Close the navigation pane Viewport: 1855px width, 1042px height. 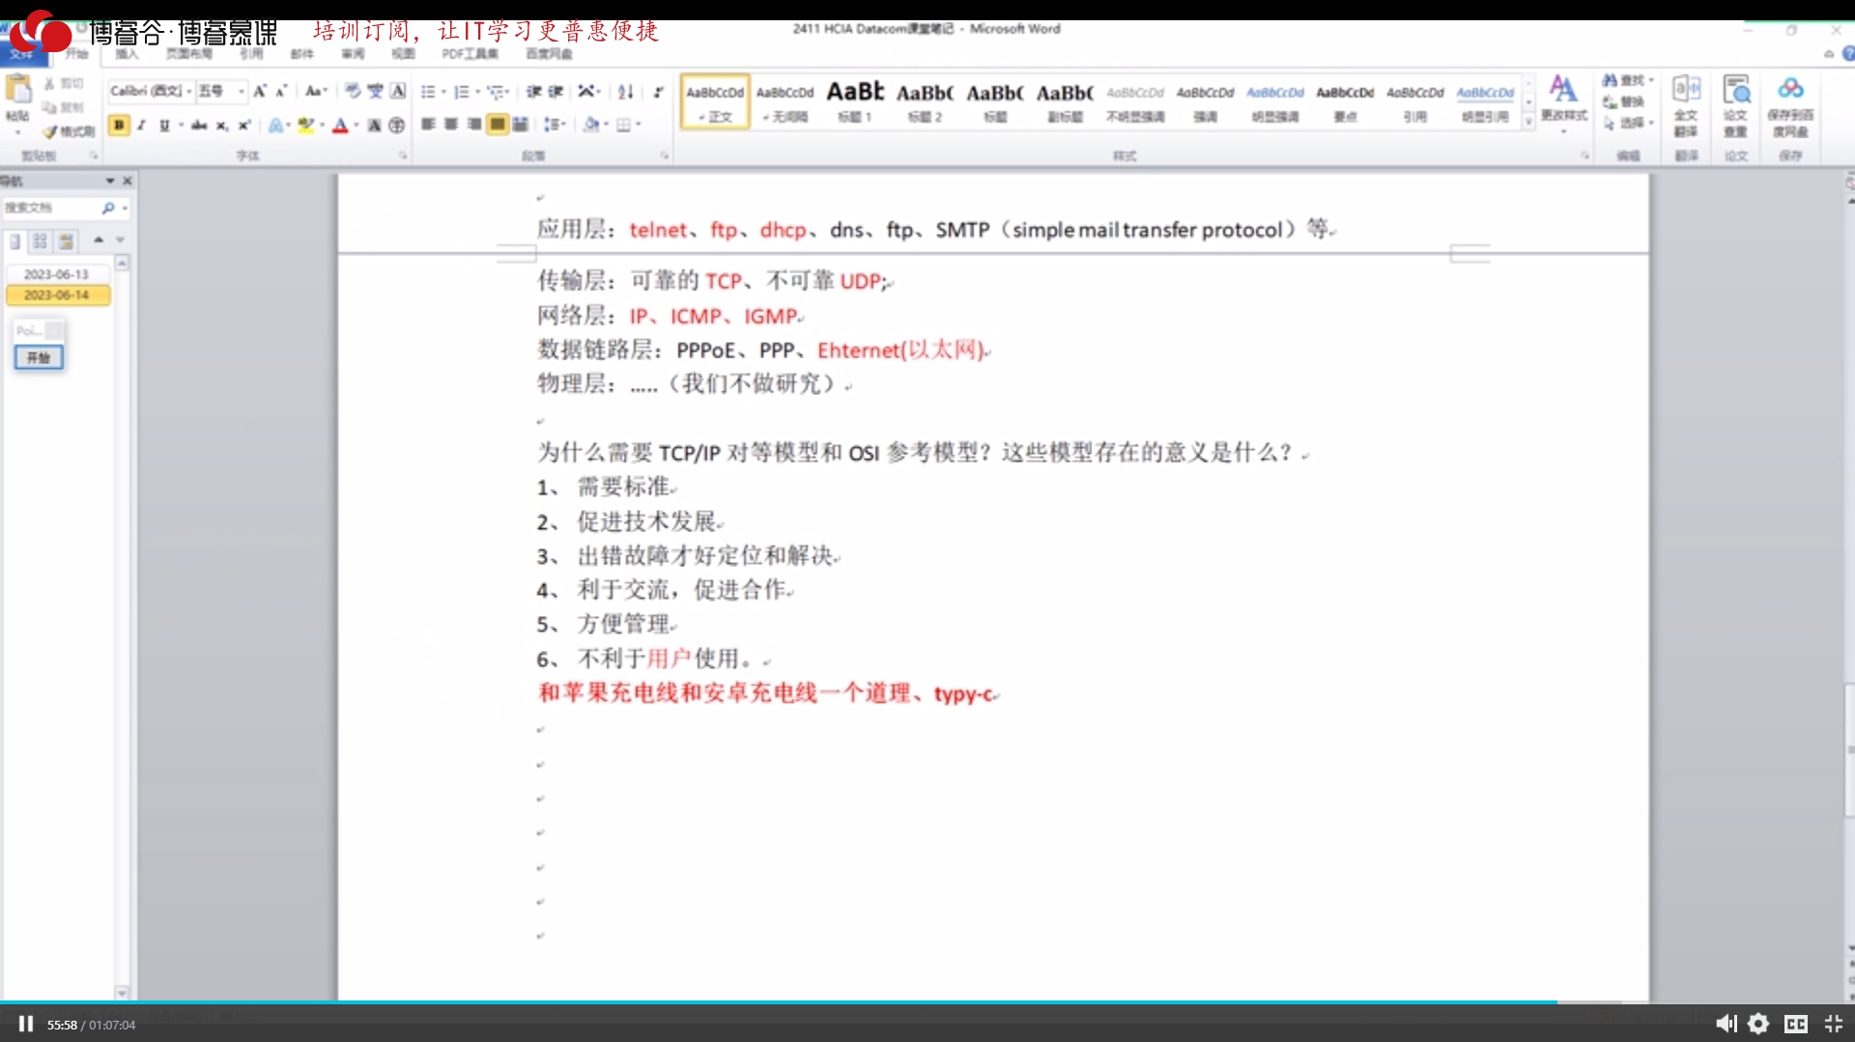128,181
